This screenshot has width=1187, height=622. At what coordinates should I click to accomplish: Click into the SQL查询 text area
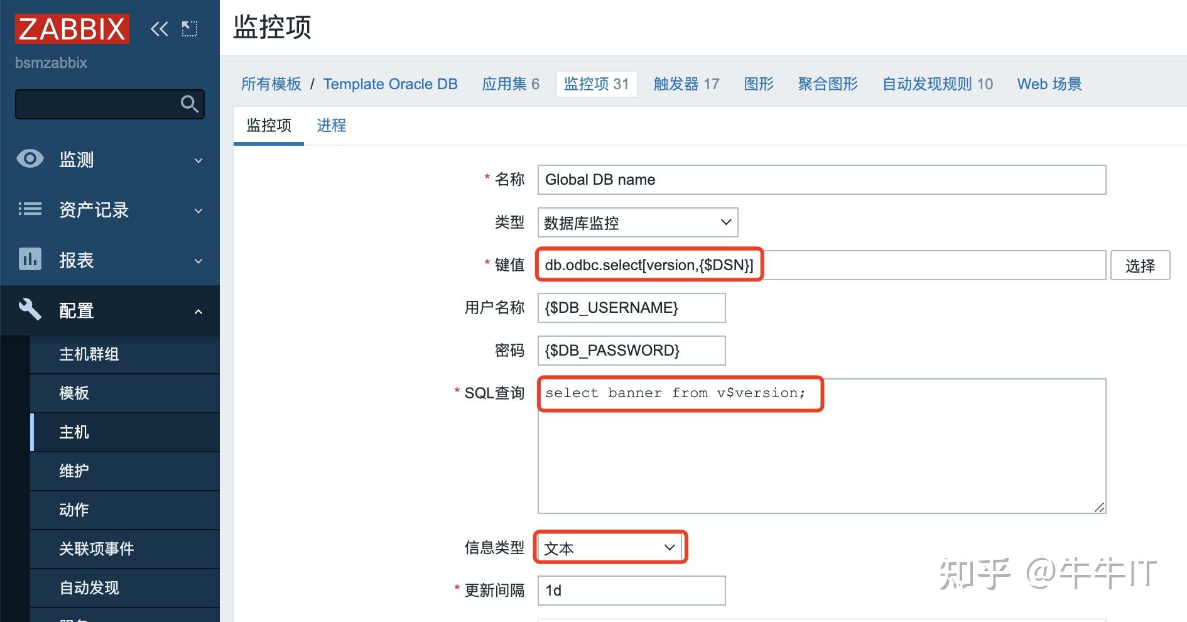click(821, 446)
